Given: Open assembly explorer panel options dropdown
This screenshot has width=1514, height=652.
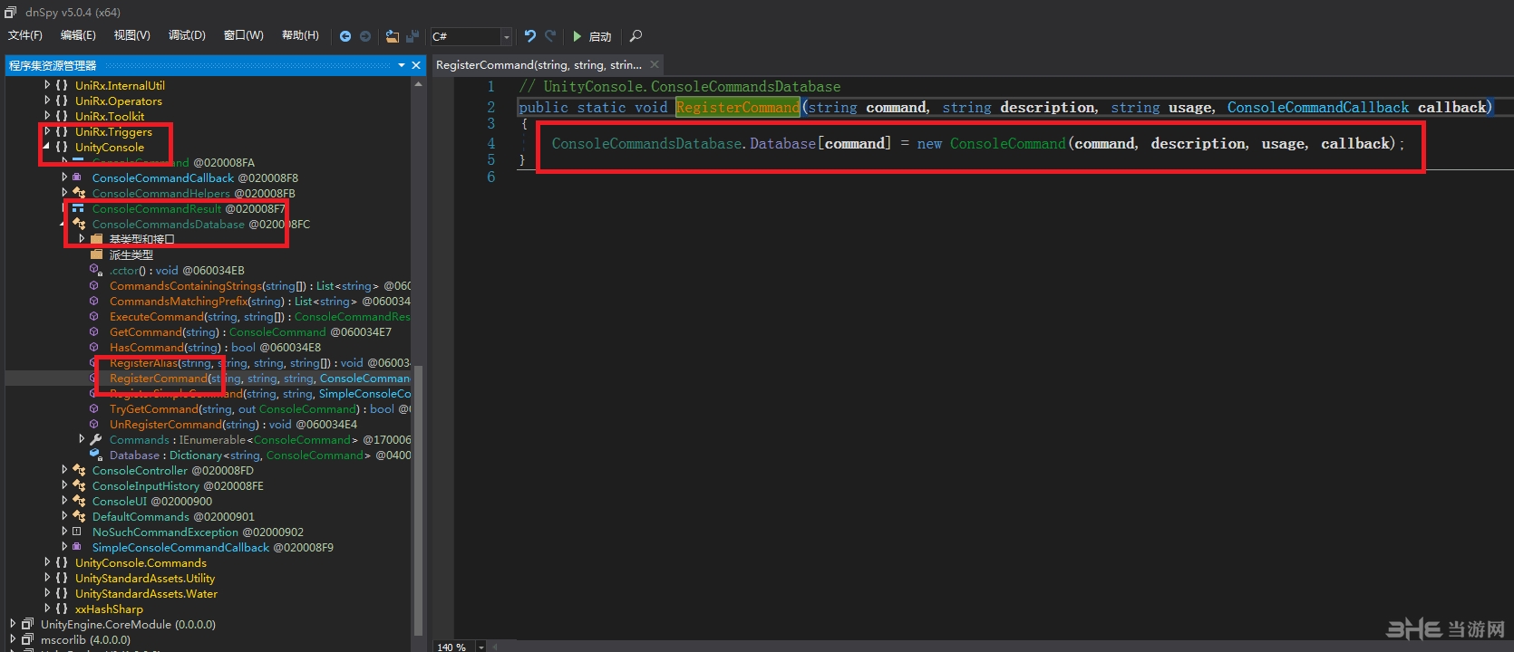Looking at the screenshot, I should click(402, 65).
